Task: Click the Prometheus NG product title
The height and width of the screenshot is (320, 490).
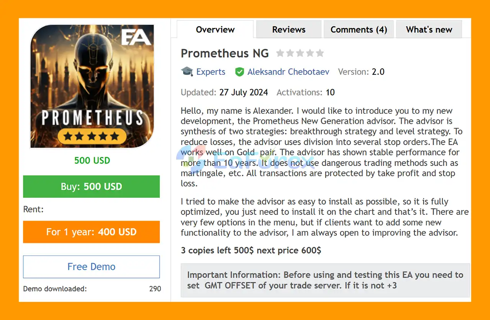Action: pos(225,53)
